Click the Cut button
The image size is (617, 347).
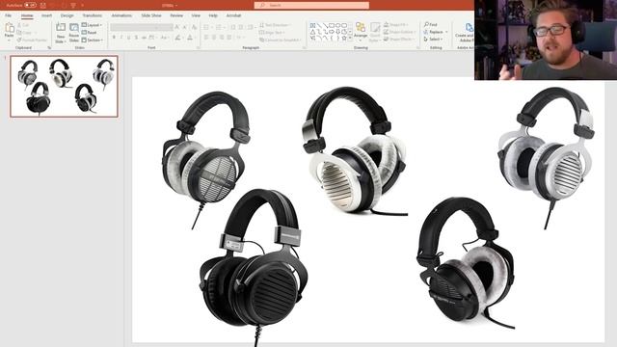coord(23,25)
